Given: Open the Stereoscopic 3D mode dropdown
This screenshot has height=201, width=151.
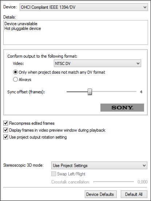Looking at the screenshot, I should (99, 166).
